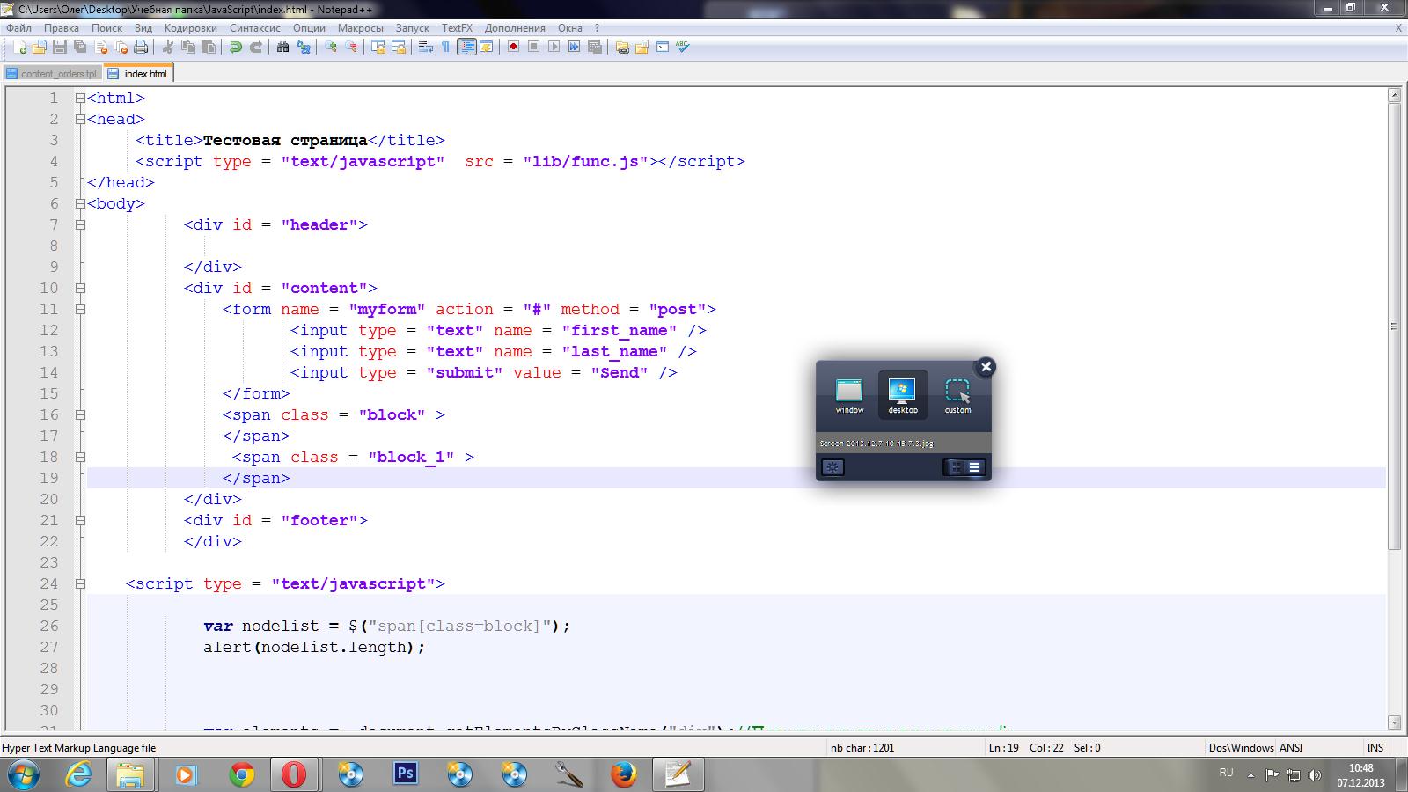Image resolution: width=1408 pixels, height=792 pixels.
Task: Click the Redo toolbar icon
Action: (x=256, y=47)
